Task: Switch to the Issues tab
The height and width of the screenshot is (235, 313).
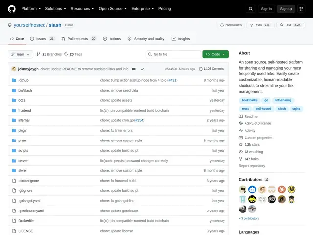Action: point(43,39)
